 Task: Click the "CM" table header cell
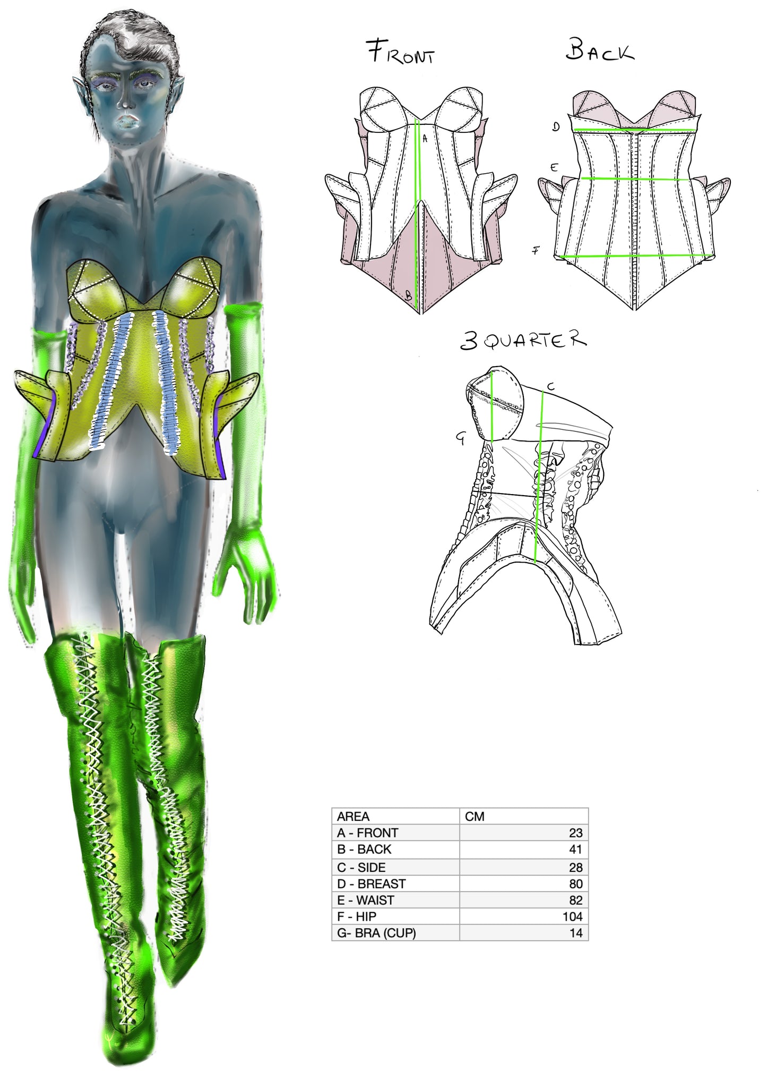523,816
